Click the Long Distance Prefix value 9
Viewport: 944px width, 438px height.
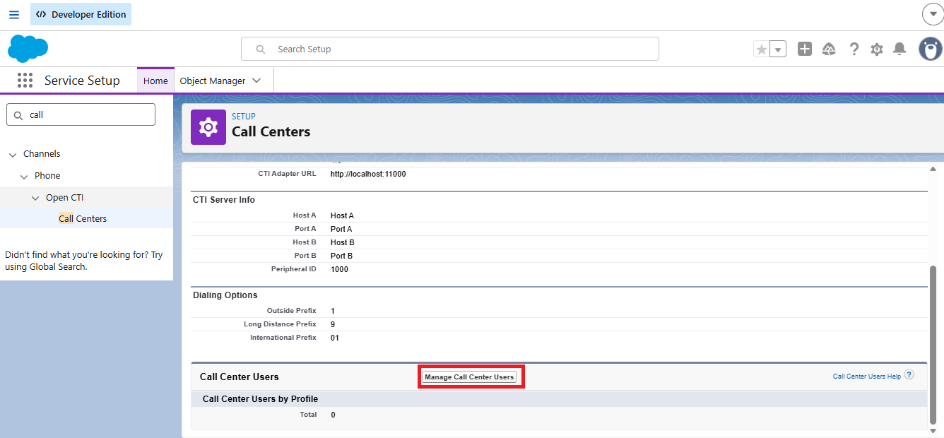coord(333,324)
